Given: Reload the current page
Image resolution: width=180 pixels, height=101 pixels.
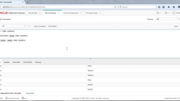Looking at the screenshot, I should (115, 7).
